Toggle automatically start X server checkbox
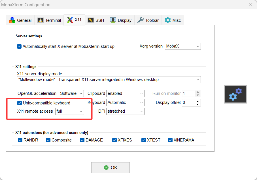Image resolution: width=257 pixels, height=180 pixels. tap(19, 46)
